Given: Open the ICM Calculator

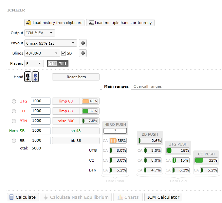Looking at the screenshot, I should point(163,197).
